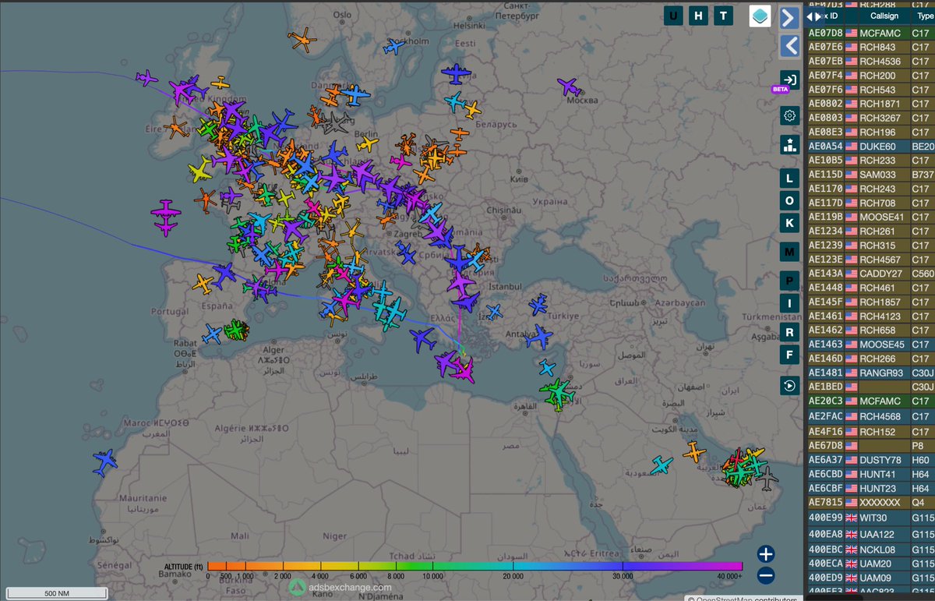Open the leaderboard stats icon
Screen dimensions: 935x601
[789, 144]
